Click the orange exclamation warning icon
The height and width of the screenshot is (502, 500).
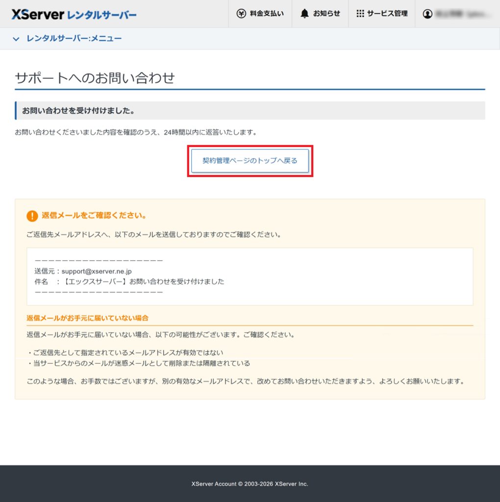click(32, 216)
